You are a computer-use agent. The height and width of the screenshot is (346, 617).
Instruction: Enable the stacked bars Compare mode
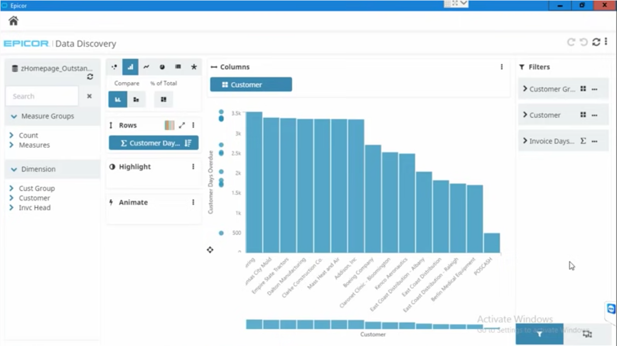pos(136,99)
